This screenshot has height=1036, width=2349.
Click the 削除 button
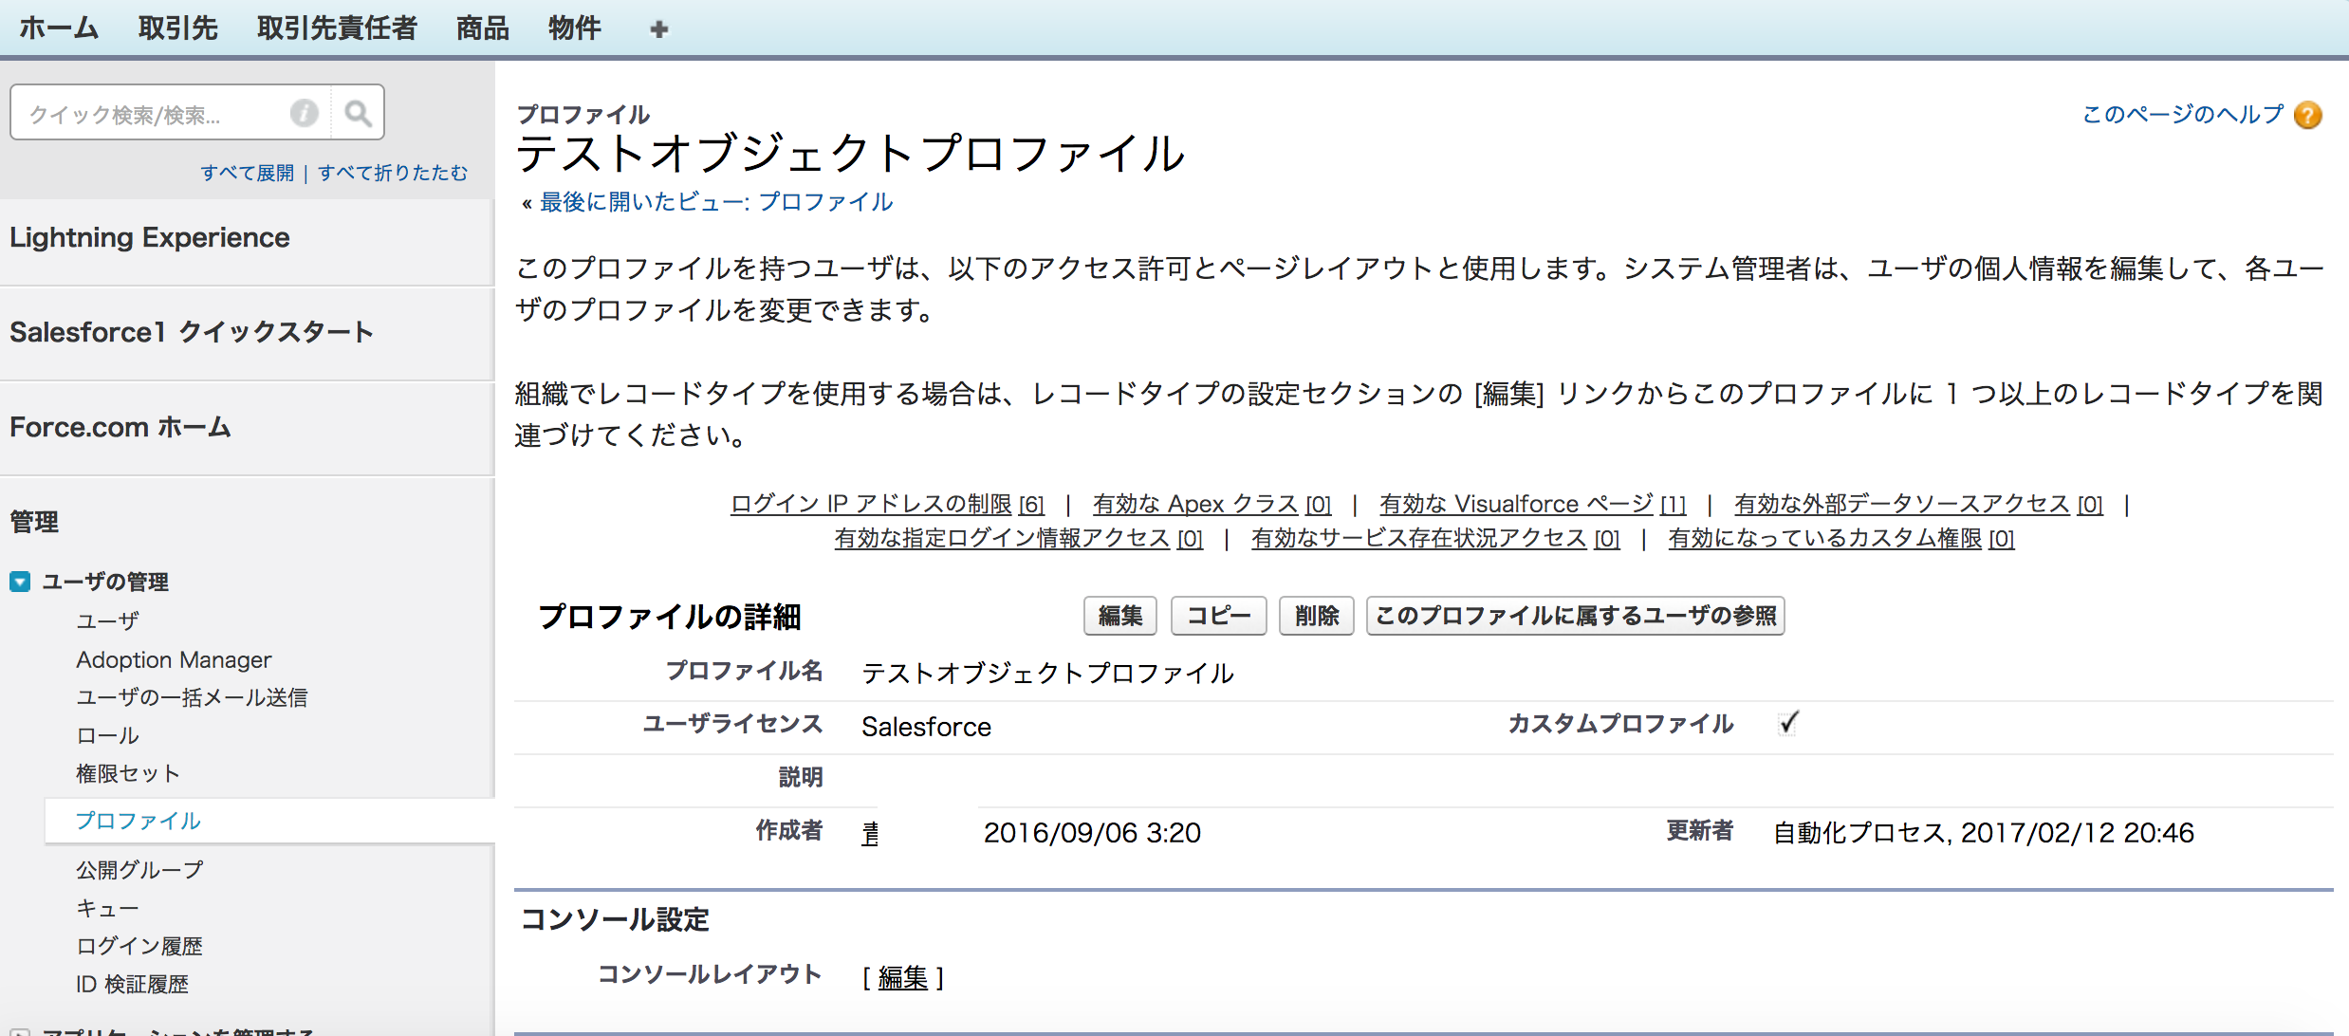click(1317, 616)
